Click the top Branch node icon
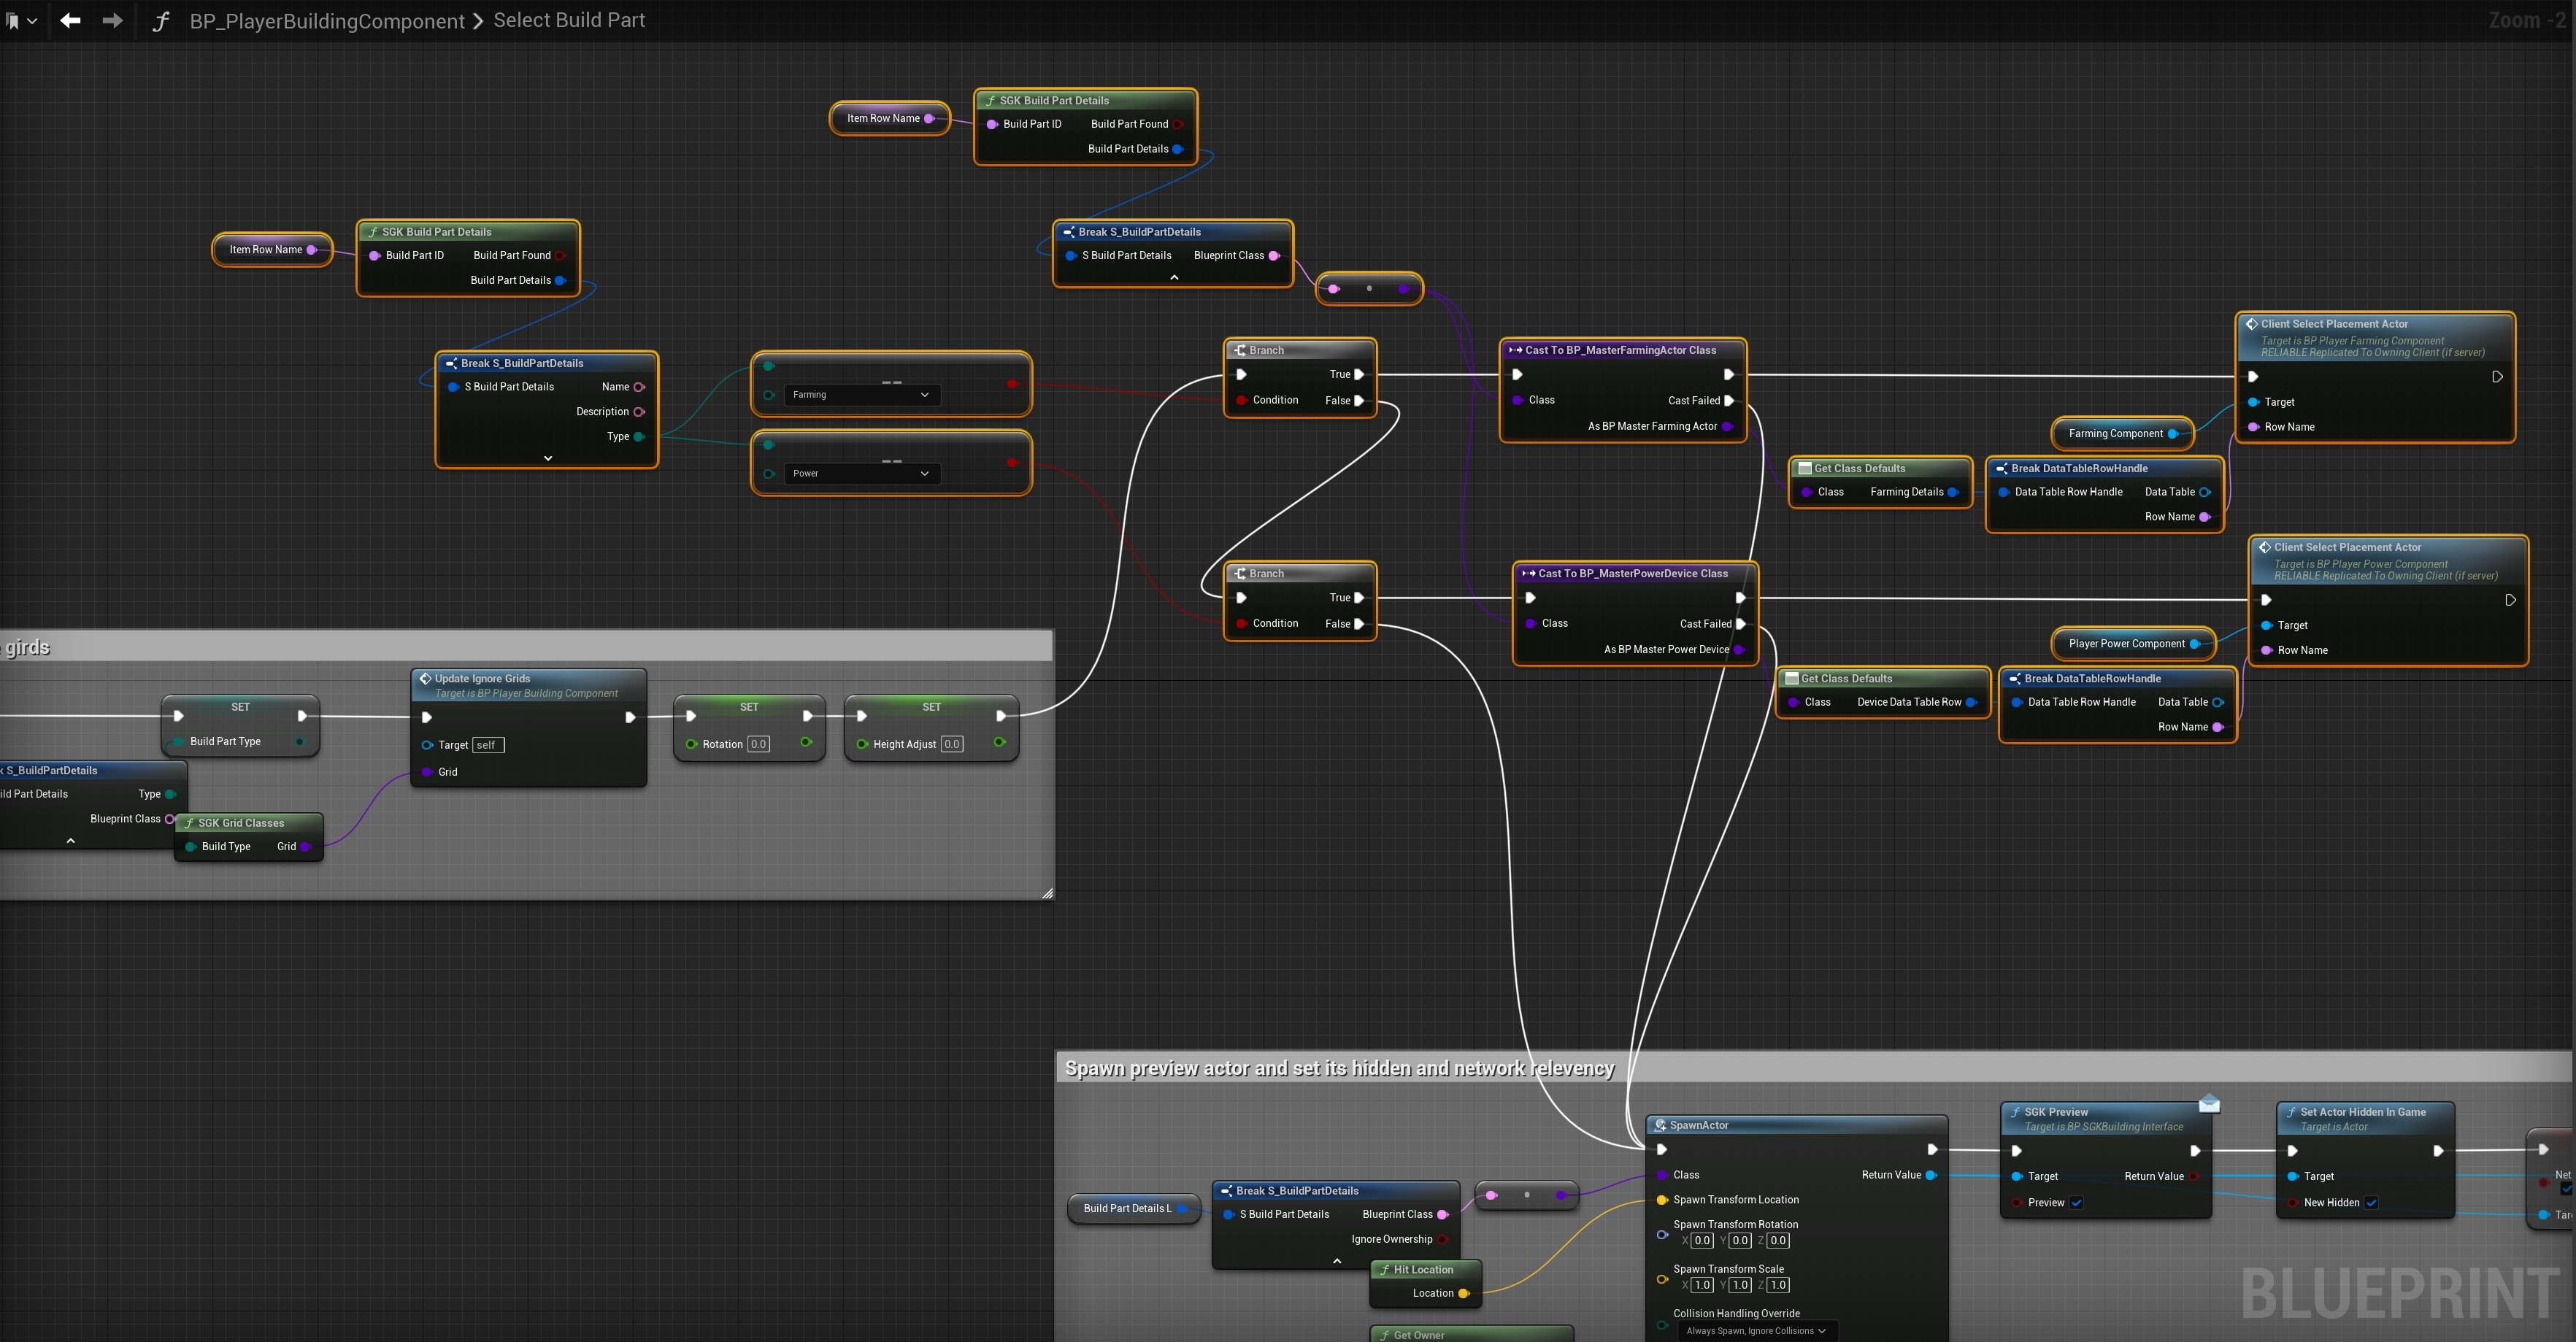 pos(1240,350)
